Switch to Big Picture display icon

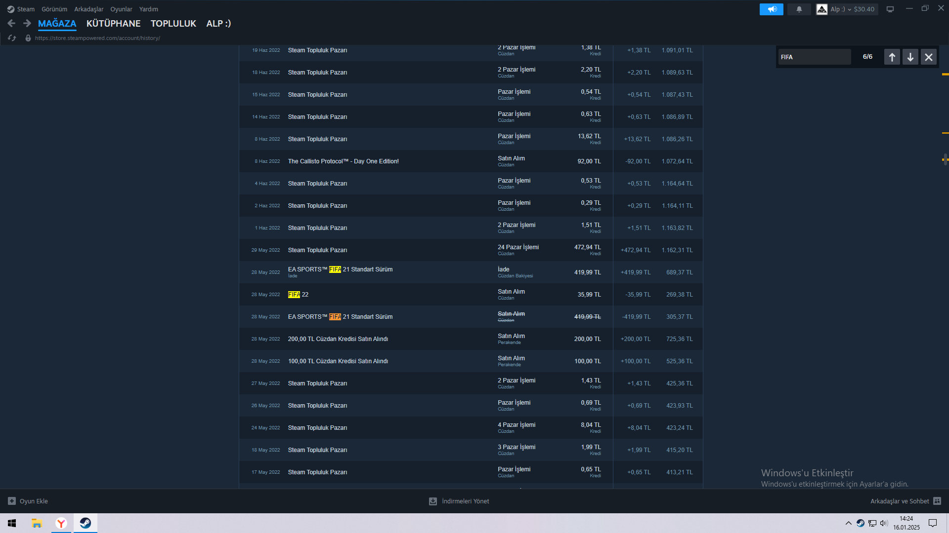(x=890, y=9)
